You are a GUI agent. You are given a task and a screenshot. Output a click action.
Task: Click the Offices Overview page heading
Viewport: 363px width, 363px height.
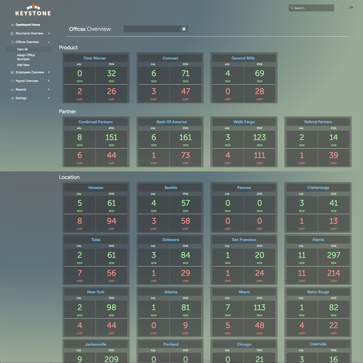90,29
